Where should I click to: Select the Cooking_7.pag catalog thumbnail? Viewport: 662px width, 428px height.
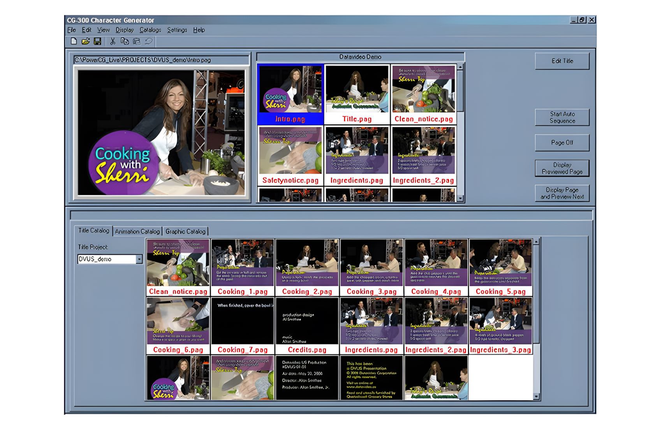coord(243,326)
